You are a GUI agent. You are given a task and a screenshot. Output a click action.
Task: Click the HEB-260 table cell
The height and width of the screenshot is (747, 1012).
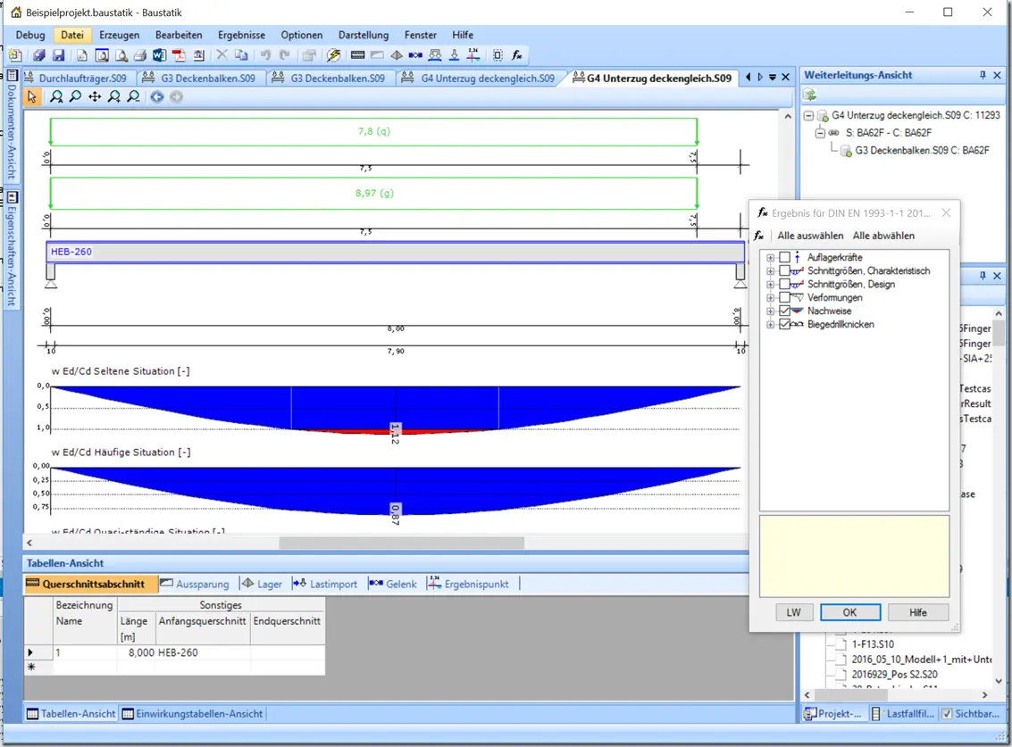(203, 652)
